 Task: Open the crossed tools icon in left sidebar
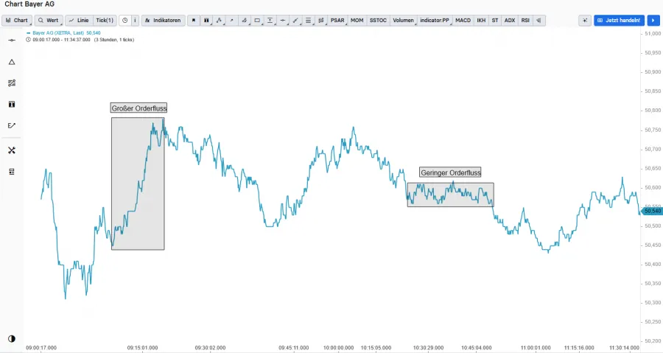[x=12, y=150]
